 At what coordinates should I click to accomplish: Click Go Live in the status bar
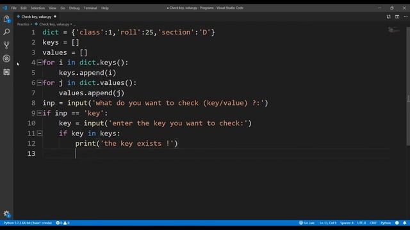coord(307,223)
